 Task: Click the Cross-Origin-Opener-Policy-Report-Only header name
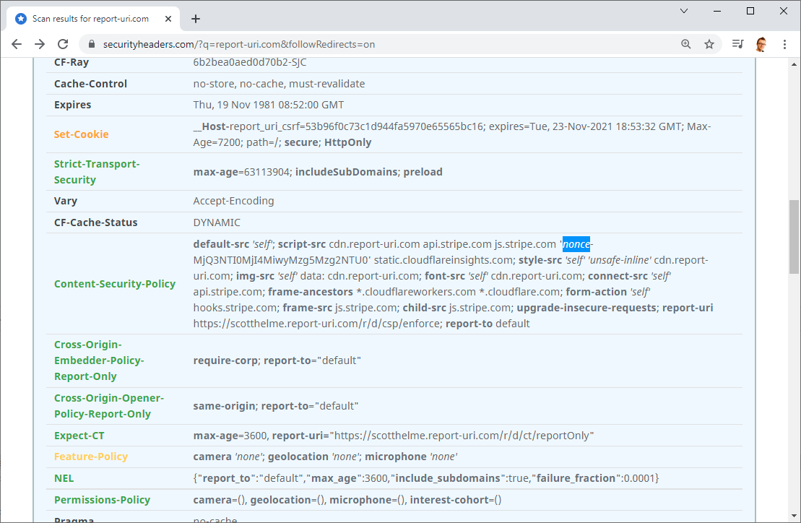(x=109, y=406)
